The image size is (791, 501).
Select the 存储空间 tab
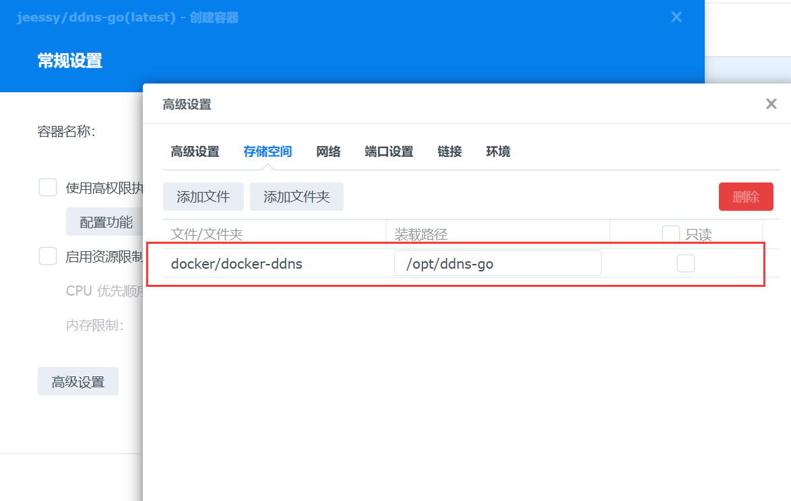pos(267,152)
